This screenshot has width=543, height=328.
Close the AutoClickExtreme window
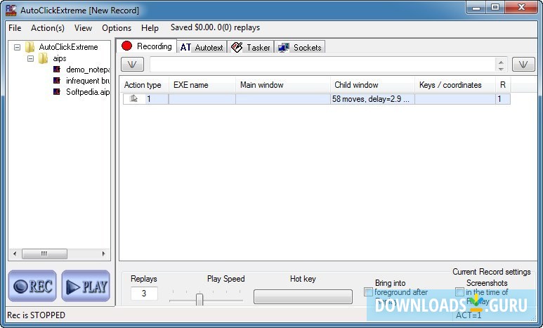(521, 7)
